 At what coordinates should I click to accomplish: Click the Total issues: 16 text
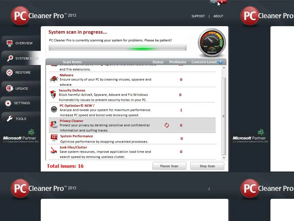coord(65,166)
